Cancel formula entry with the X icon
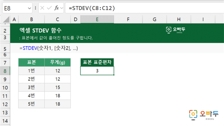Viewport: 224px width, 126px height. [42, 8]
